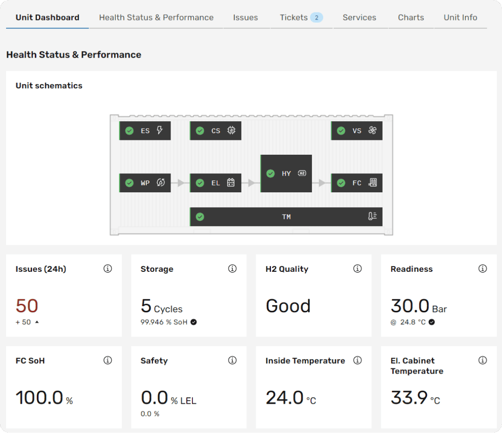Click the Issues upward trend arrow
502x433 pixels.
click(x=37, y=322)
